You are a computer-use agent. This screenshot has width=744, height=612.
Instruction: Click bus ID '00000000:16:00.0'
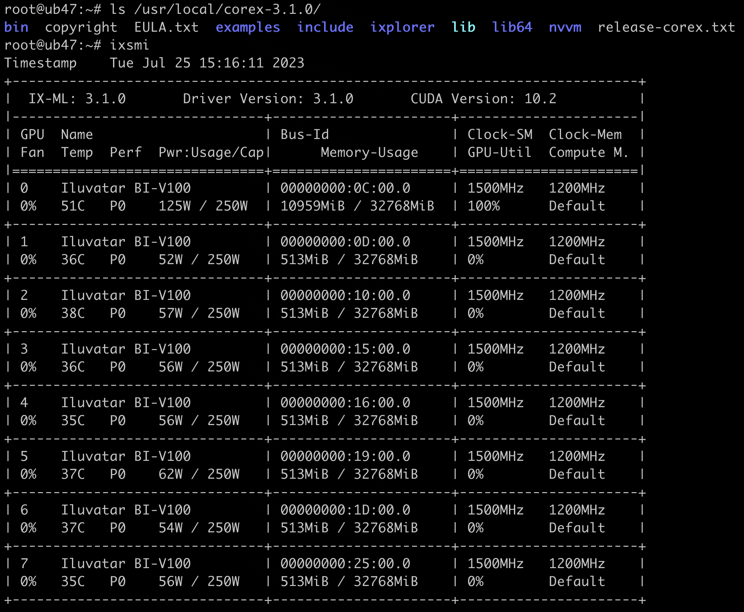pyautogui.click(x=345, y=403)
